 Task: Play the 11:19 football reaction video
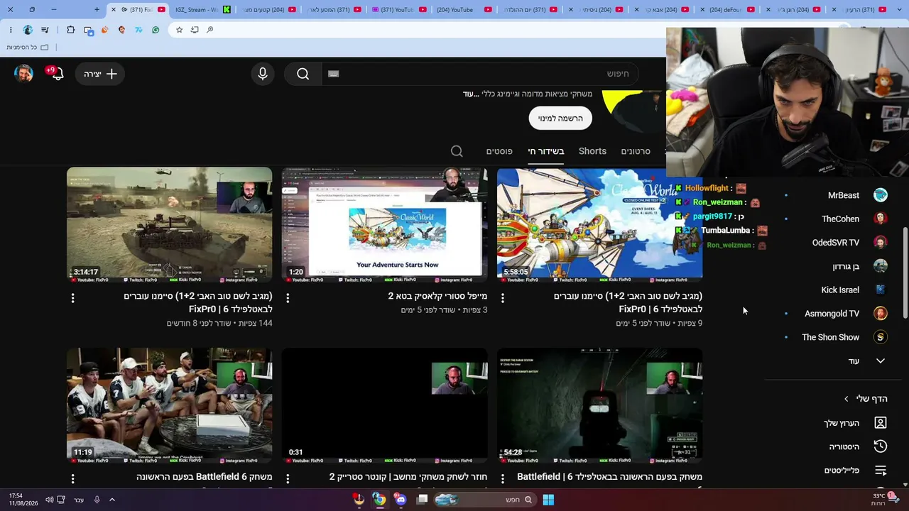(169, 406)
